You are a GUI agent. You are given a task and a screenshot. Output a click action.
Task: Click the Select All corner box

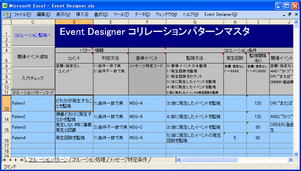pos(7,22)
